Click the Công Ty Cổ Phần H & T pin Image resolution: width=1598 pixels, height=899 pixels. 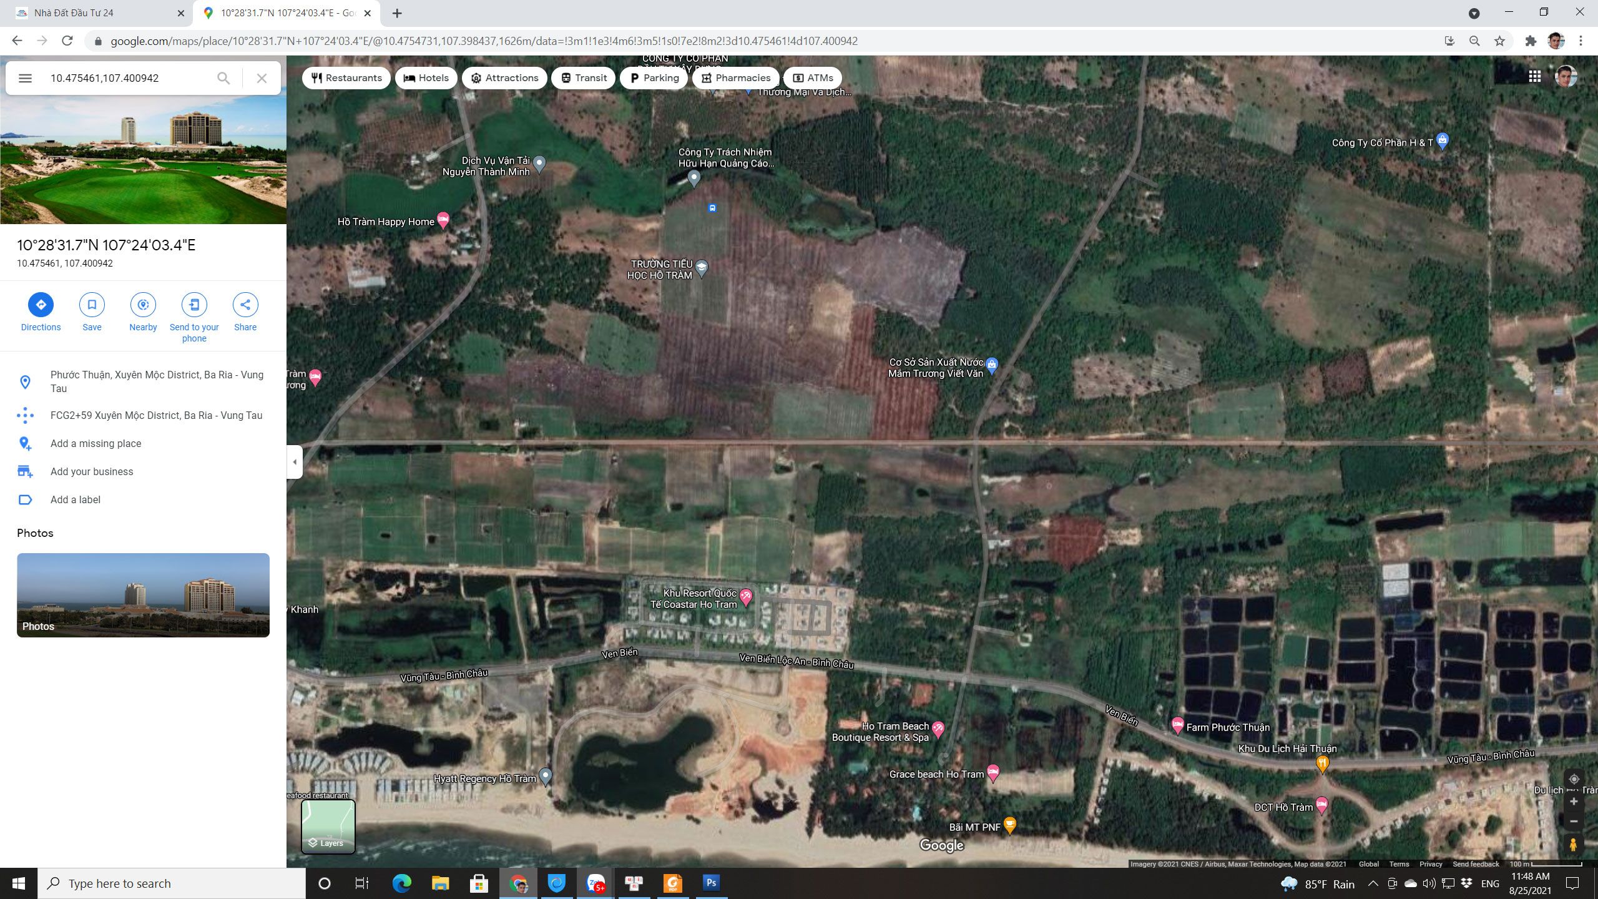tap(1443, 140)
